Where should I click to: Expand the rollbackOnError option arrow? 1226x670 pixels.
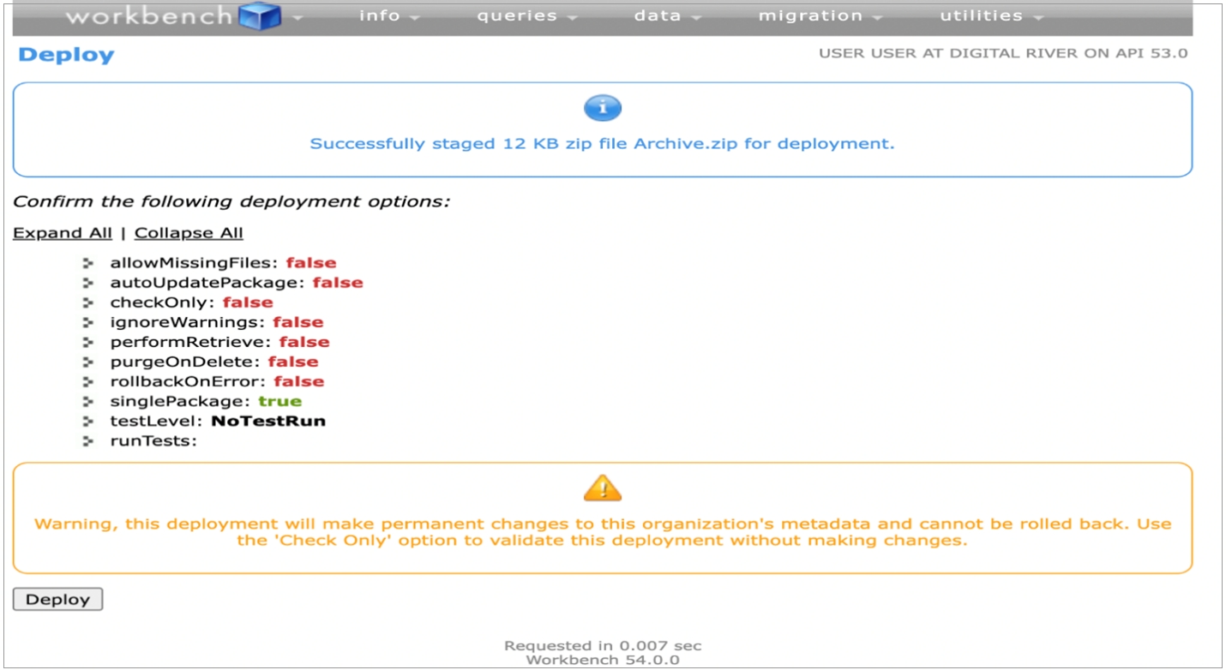87,381
